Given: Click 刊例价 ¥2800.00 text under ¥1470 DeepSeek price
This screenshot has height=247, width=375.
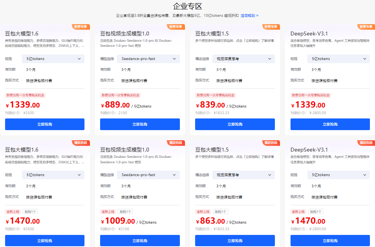Looking at the screenshot, I should click(308, 229).
